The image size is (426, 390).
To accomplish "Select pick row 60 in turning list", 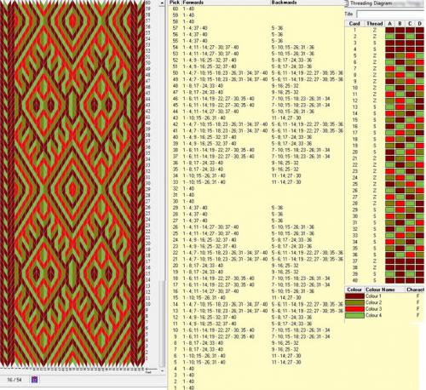I will (x=256, y=9).
